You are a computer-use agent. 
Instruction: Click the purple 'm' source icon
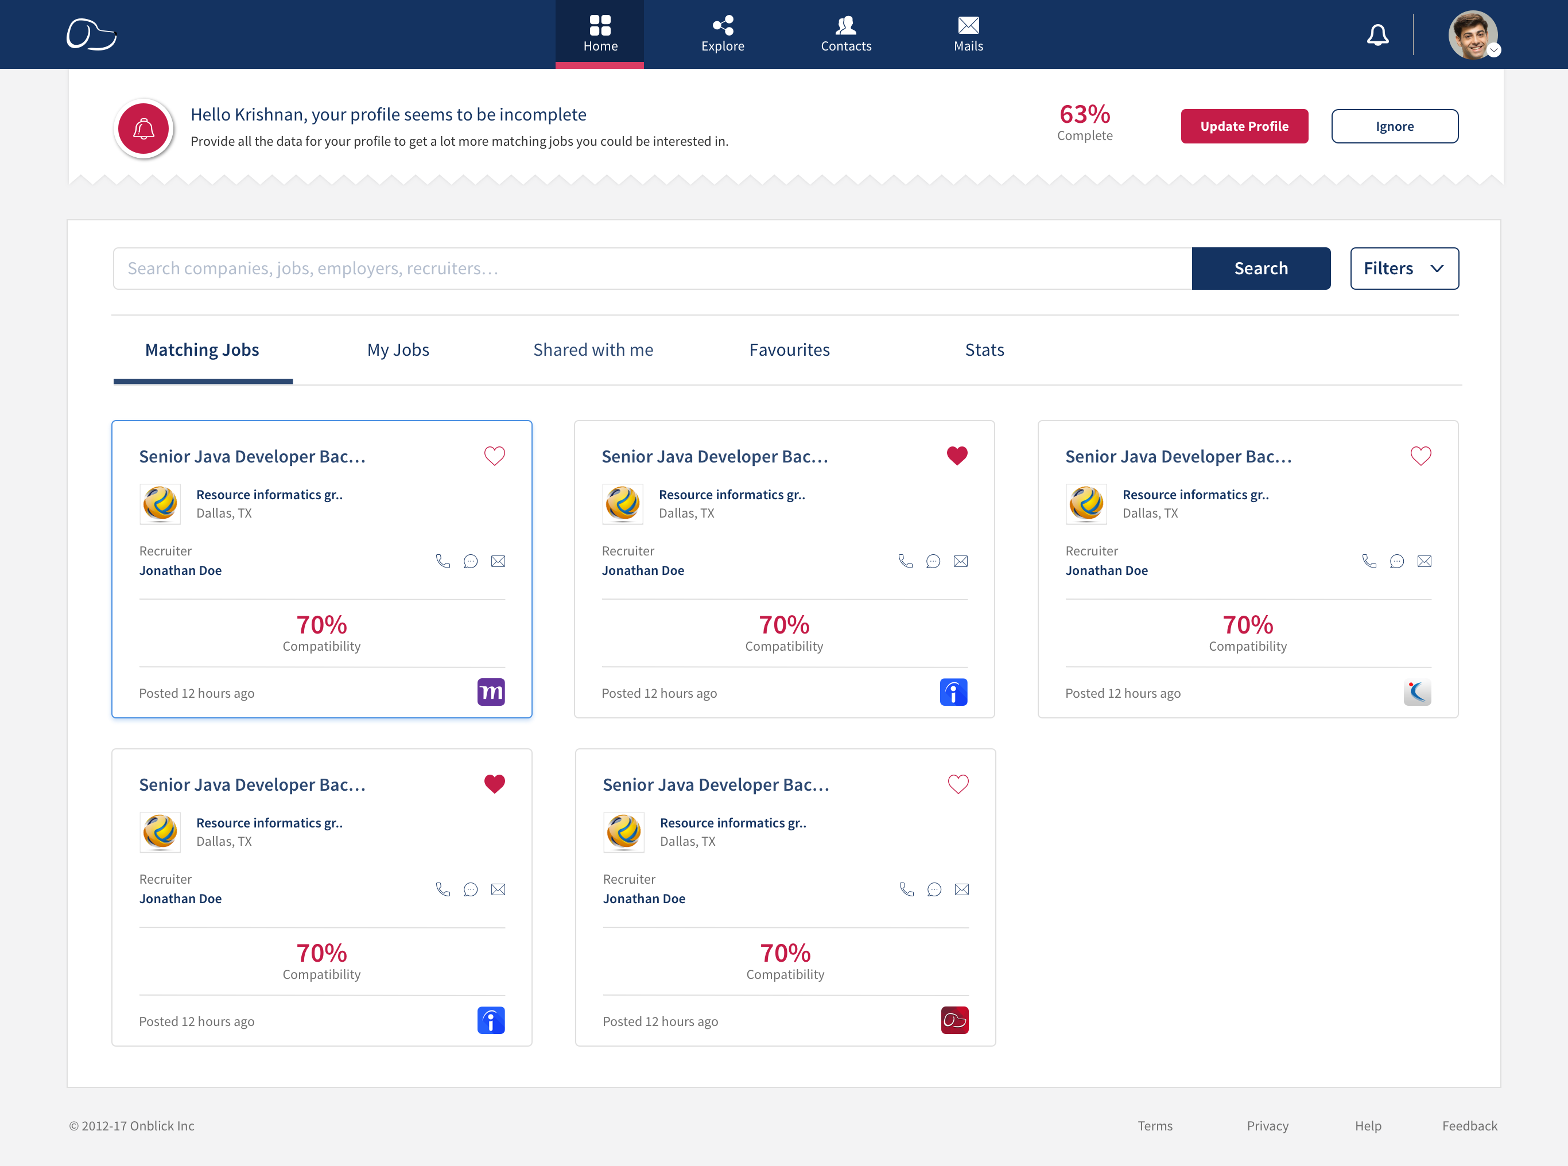[491, 691]
